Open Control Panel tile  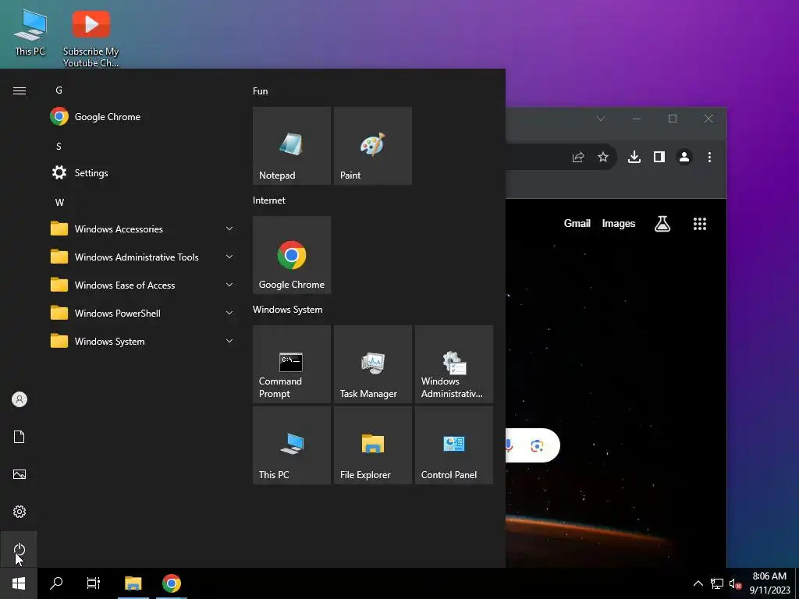point(453,445)
